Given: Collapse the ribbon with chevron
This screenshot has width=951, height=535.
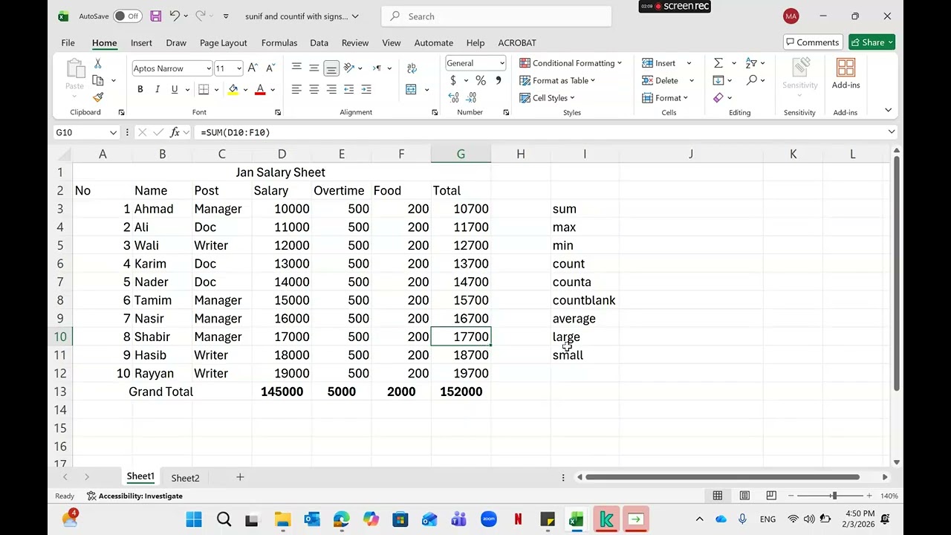Looking at the screenshot, I should tap(888, 110).
